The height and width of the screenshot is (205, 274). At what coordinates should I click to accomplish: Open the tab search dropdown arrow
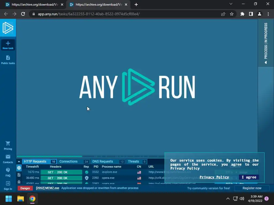231,4
